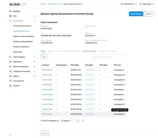Screen dimensions: 158x138
Task: Open port Ts 130-02 Web link
Action: [47, 104]
